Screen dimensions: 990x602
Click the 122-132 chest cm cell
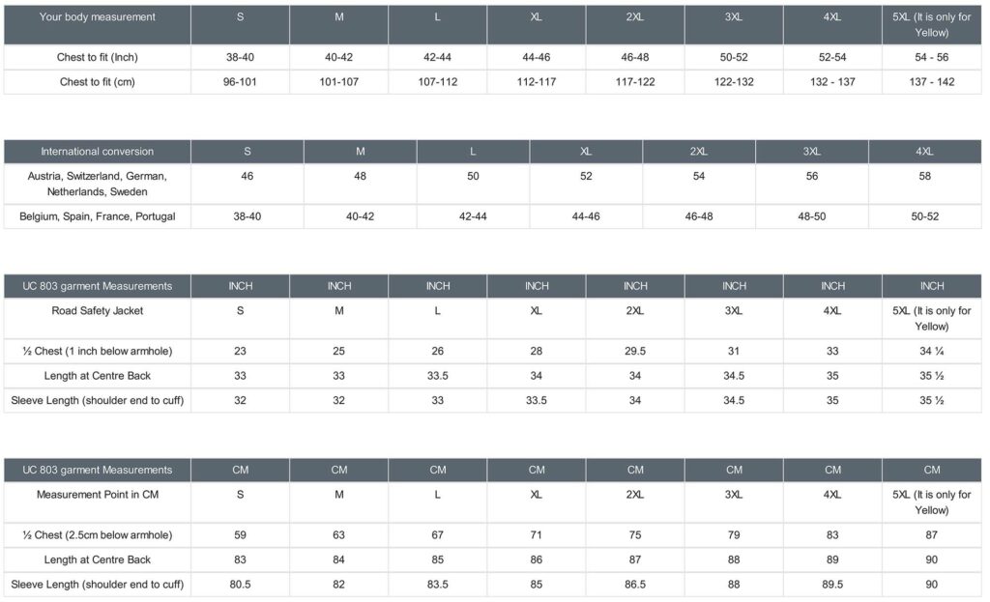pos(734,82)
